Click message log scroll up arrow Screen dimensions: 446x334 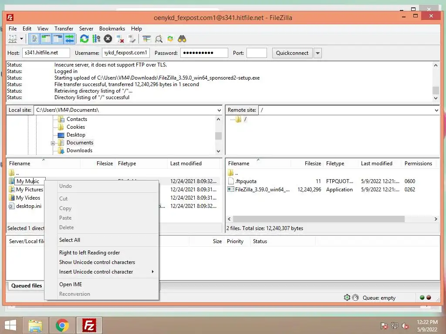click(x=436, y=65)
